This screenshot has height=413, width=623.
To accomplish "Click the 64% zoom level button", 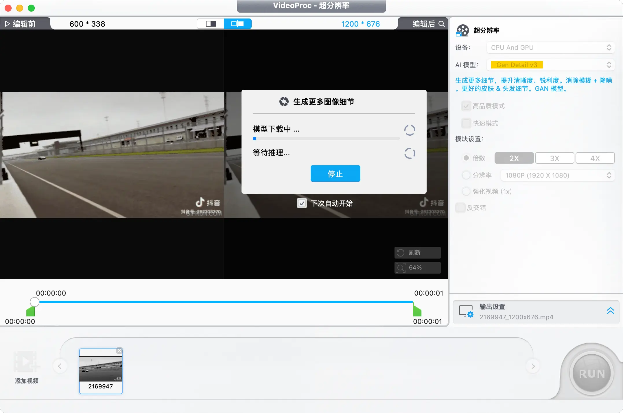I will click(417, 268).
